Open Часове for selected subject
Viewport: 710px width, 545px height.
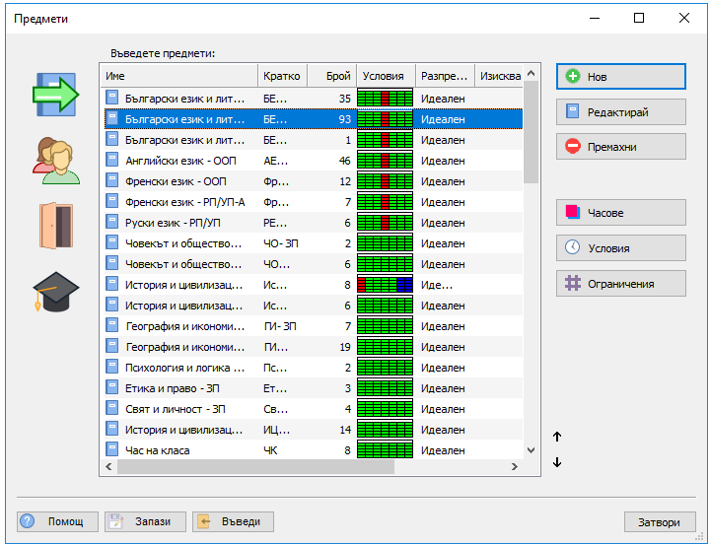pyautogui.click(x=620, y=213)
